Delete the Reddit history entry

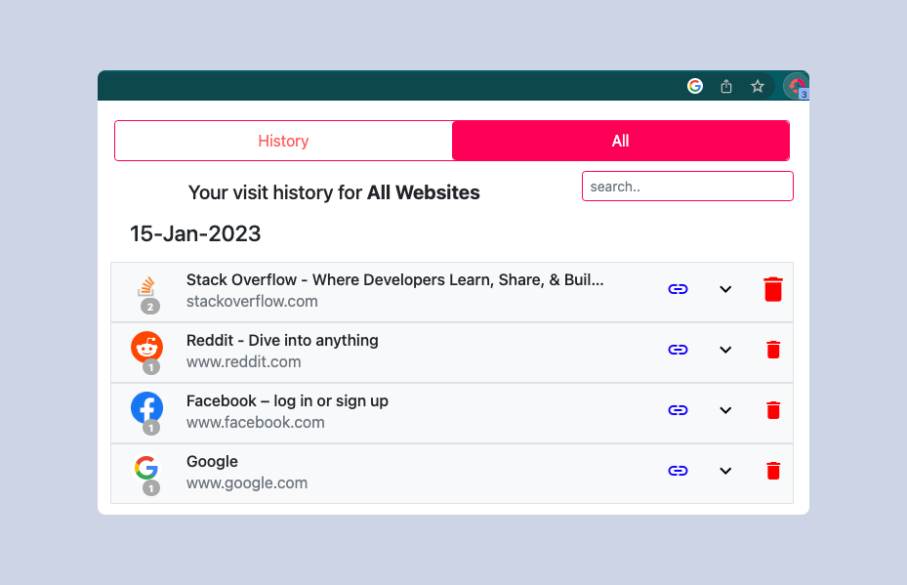[773, 350]
